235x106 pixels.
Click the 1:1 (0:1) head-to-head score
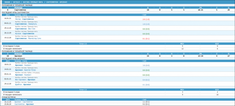pos(146,102)
